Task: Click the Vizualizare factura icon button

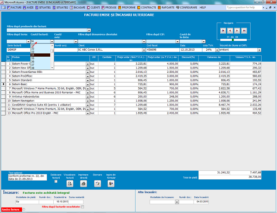Action: pyautogui.click(x=70, y=184)
